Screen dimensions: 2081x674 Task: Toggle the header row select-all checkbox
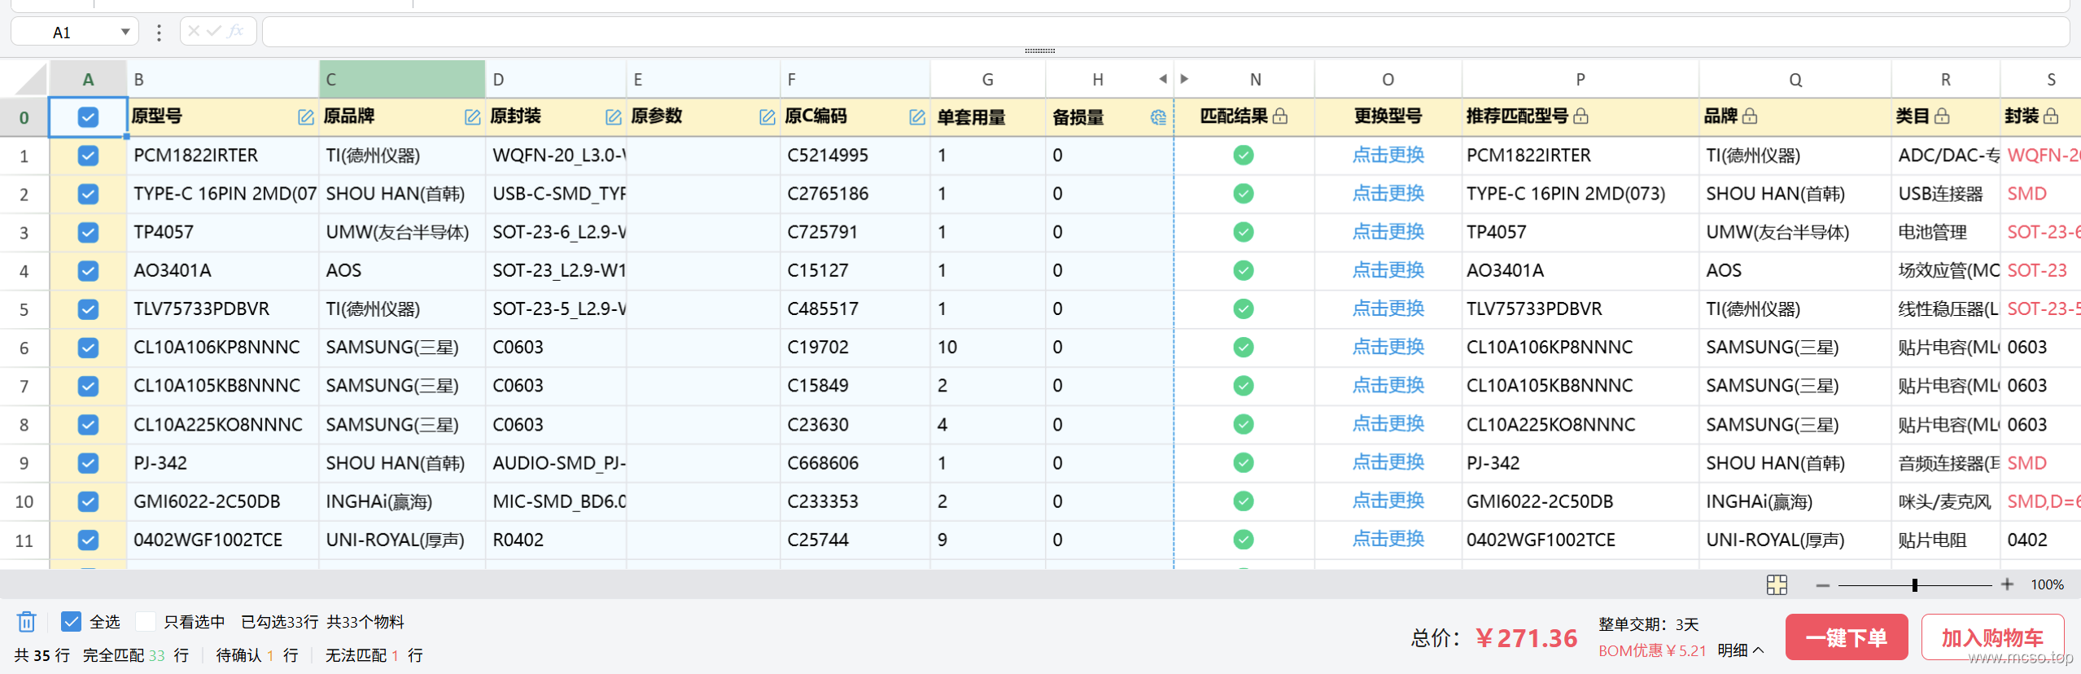88,117
